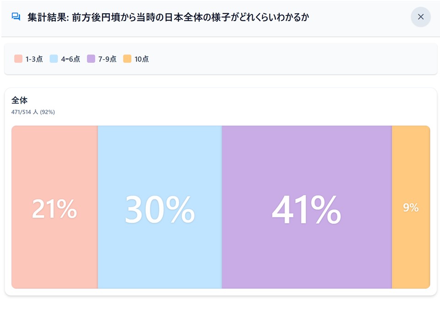Viewport: 440px width, 330px height.
Task: Click the orange 9% bar segment
Action: pos(411,207)
